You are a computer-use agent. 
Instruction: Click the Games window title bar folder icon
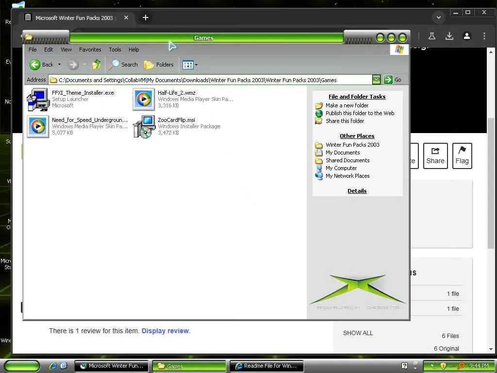click(29, 37)
